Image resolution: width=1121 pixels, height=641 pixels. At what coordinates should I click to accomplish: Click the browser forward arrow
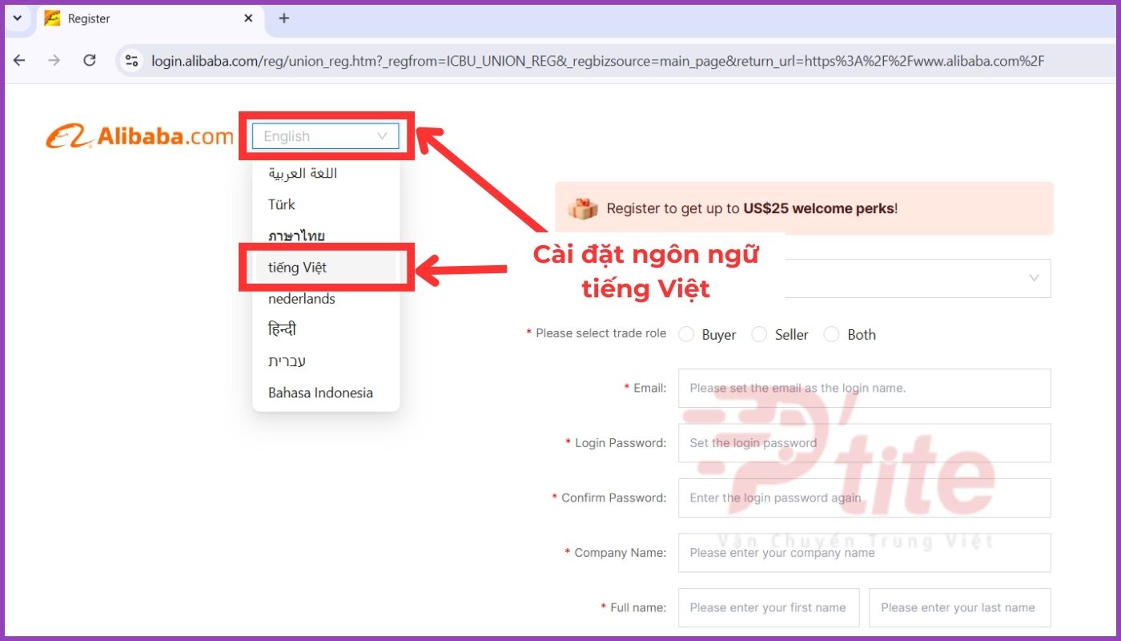(x=54, y=60)
